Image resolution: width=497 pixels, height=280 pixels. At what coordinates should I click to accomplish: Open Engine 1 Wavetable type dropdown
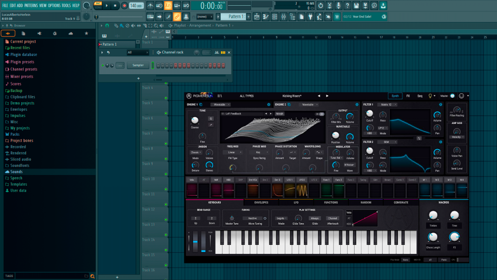tap(221, 105)
